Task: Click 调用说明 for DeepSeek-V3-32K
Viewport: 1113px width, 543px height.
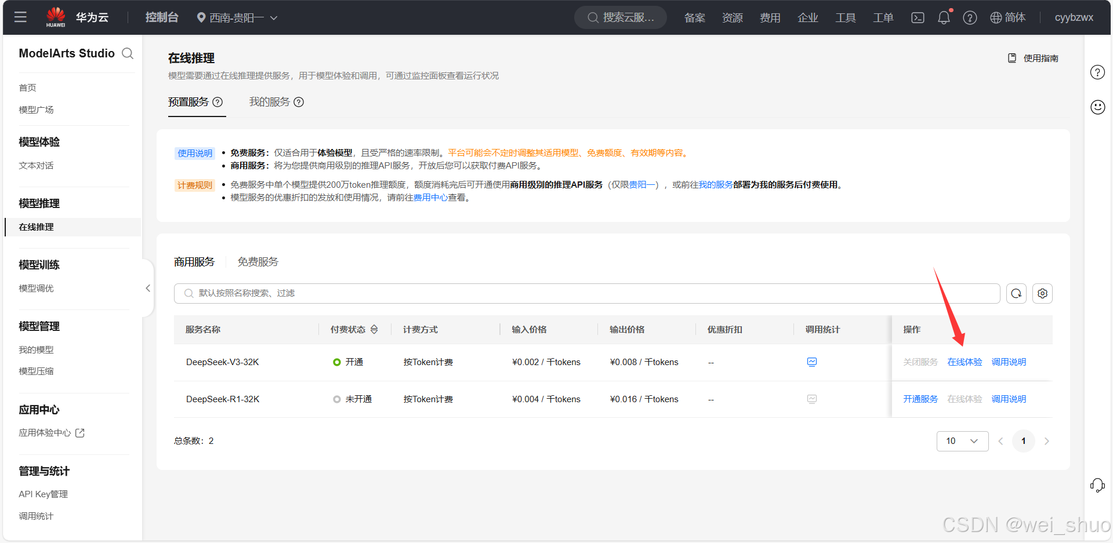Action: (x=1009, y=362)
